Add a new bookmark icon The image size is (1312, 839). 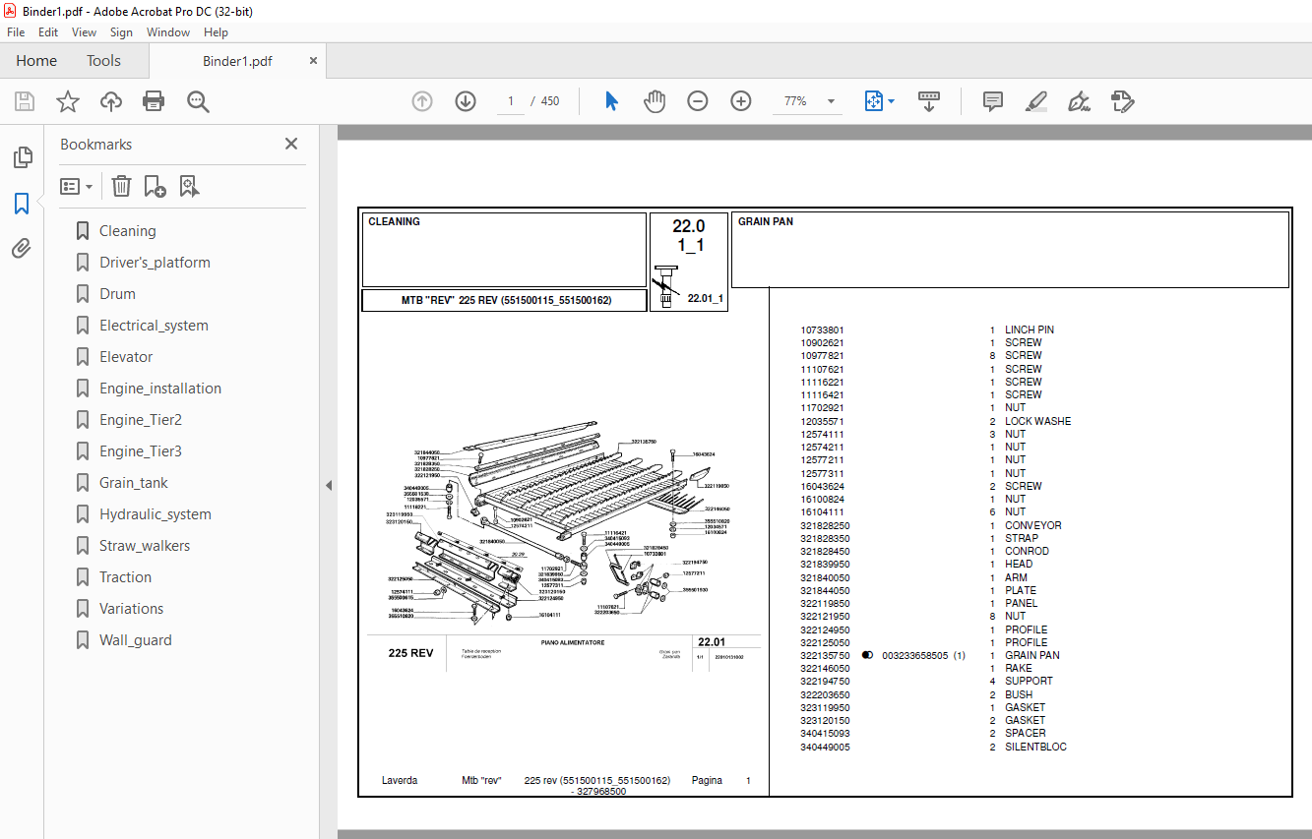tap(155, 186)
